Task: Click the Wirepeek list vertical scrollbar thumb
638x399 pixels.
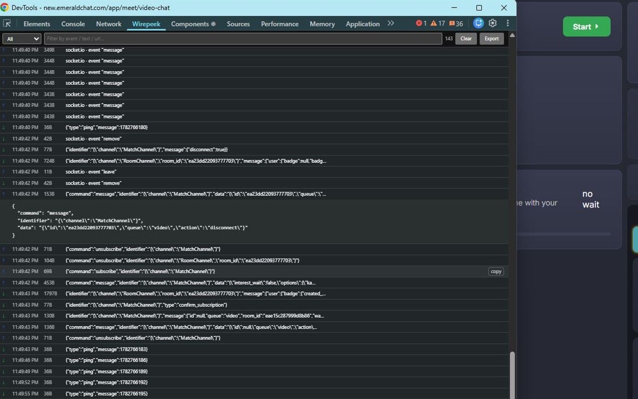Action: click(512, 374)
